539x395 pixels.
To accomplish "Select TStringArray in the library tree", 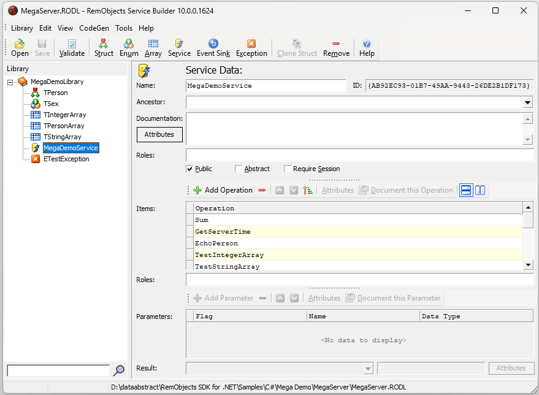I will click(x=62, y=137).
